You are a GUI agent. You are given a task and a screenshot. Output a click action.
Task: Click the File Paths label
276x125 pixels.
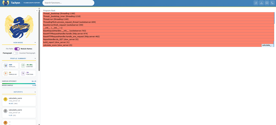(x=9, y=49)
